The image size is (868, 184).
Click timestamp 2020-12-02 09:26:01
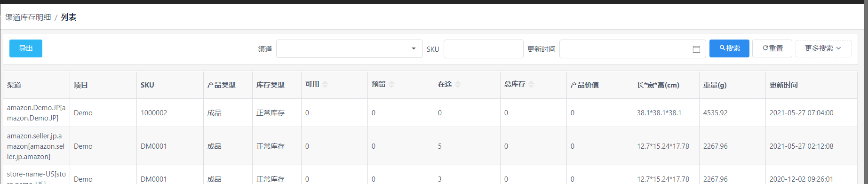pyautogui.click(x=802, y=179)
